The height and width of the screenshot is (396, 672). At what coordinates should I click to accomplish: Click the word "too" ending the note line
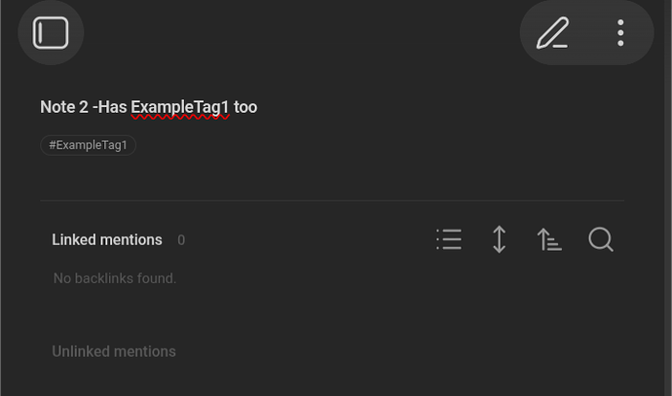pos(245,107)
